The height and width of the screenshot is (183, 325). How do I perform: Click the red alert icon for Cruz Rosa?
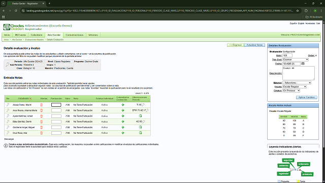[x=42, y=133]
